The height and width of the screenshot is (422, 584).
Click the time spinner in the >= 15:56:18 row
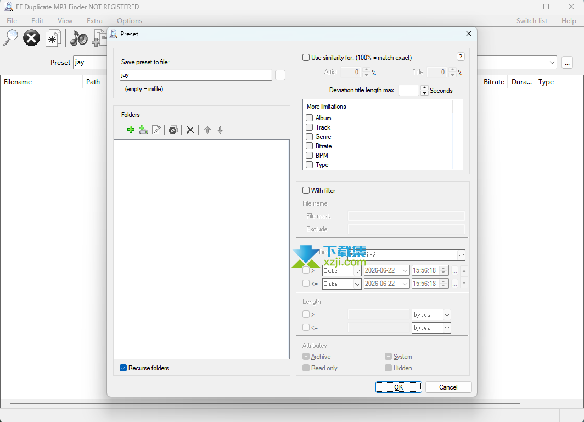443,271
